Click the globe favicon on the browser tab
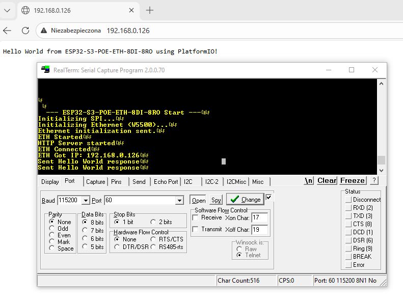 point(25,10)
